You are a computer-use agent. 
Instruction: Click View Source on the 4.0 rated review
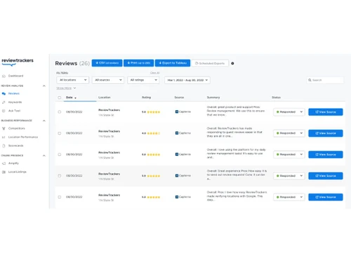tap(326, 133)
